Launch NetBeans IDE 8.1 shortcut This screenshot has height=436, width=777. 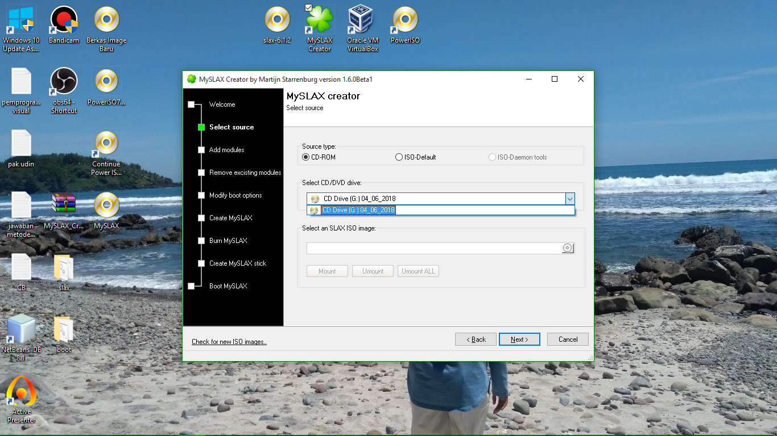pos(21,338)
